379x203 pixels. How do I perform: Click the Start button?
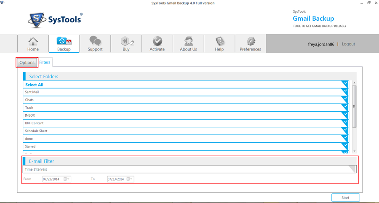pos(345,198)
